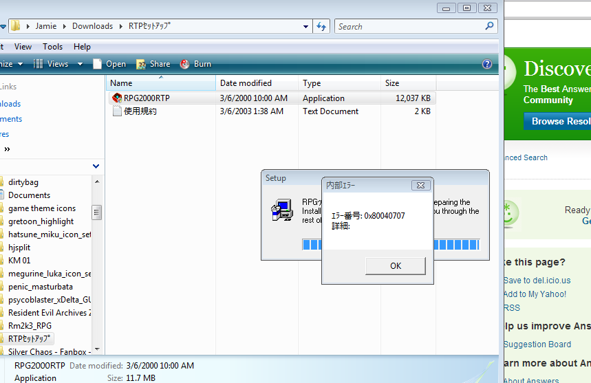Click the RPG2000RTP application icon
Screen dimensions: 591x383
point(117,98)
